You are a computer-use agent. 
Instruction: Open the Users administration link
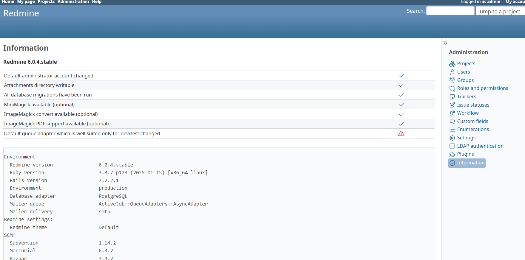coord(463,72)
